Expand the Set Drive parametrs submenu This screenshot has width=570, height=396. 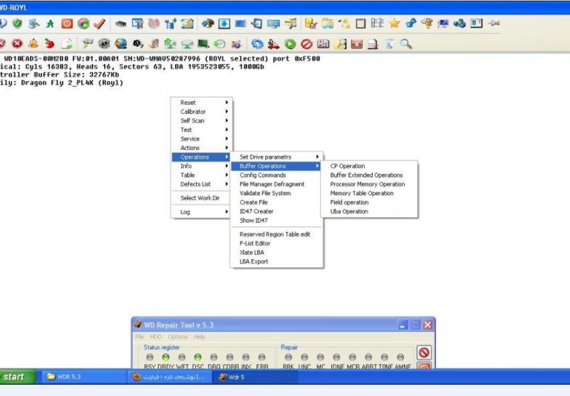(x=276, y=157)
